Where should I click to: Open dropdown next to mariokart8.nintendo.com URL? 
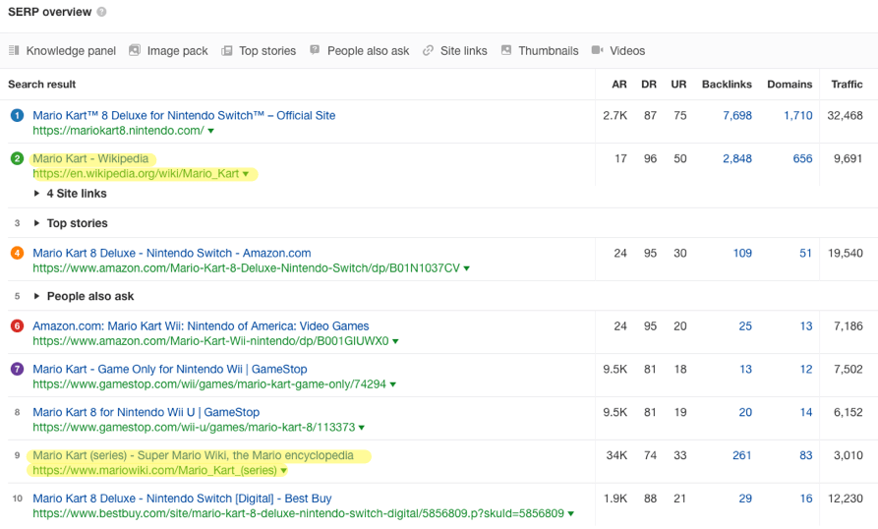click(x=211, y=131)
